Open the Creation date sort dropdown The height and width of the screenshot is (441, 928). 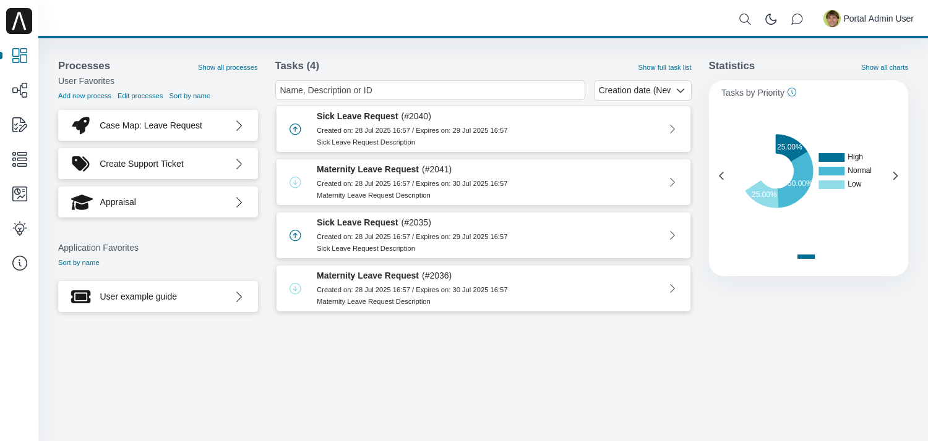point(642,90)
